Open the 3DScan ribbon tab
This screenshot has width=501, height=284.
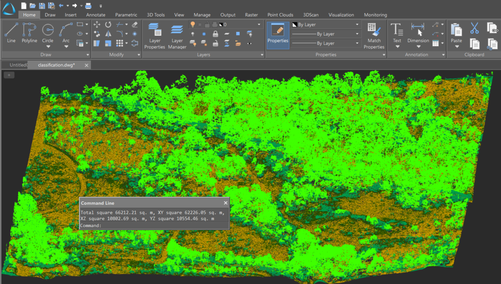[x=311, y=15]
